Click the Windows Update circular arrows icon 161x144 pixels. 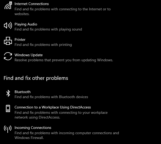8,56
